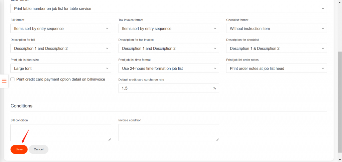The width and height of the screenshot is (342, 162).
Task: Click the Cancel button
Action: tap(38, 149)
